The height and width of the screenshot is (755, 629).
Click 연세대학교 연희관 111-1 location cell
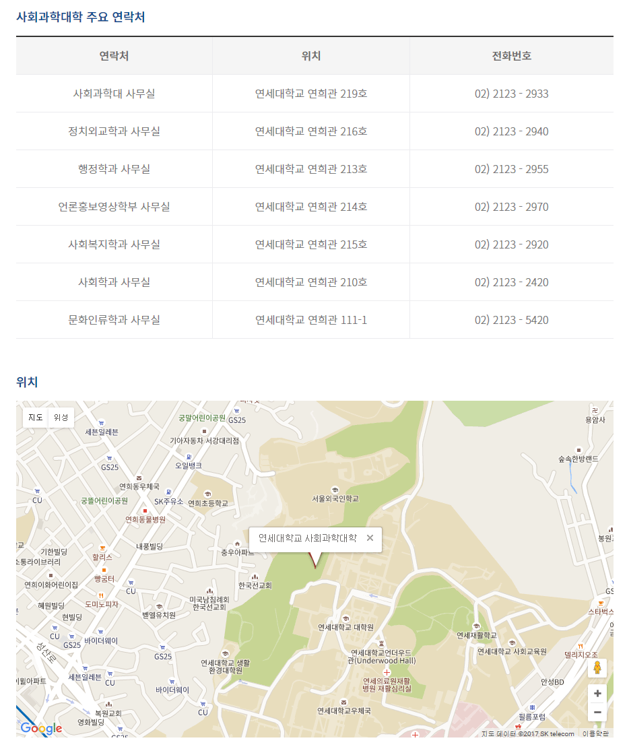click(310, 320)
